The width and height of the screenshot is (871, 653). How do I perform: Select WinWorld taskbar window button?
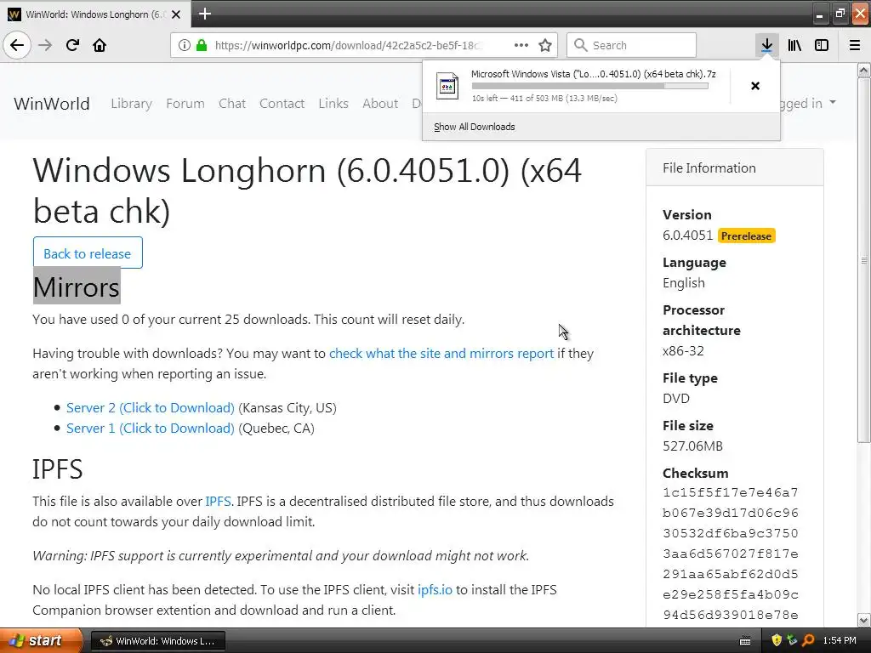click(158, 641)
